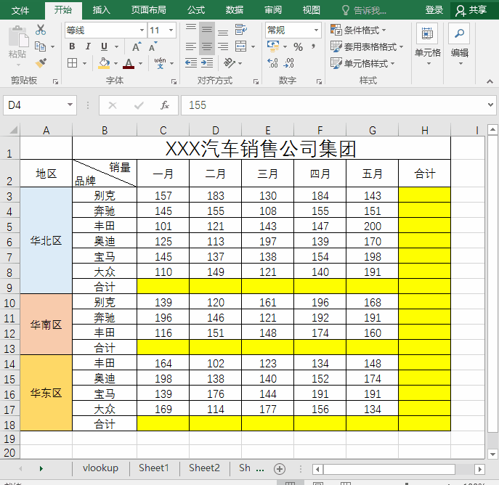Click 告诉我 tell me search box
This screenshot has height=485, width=499.
(364, 10)
